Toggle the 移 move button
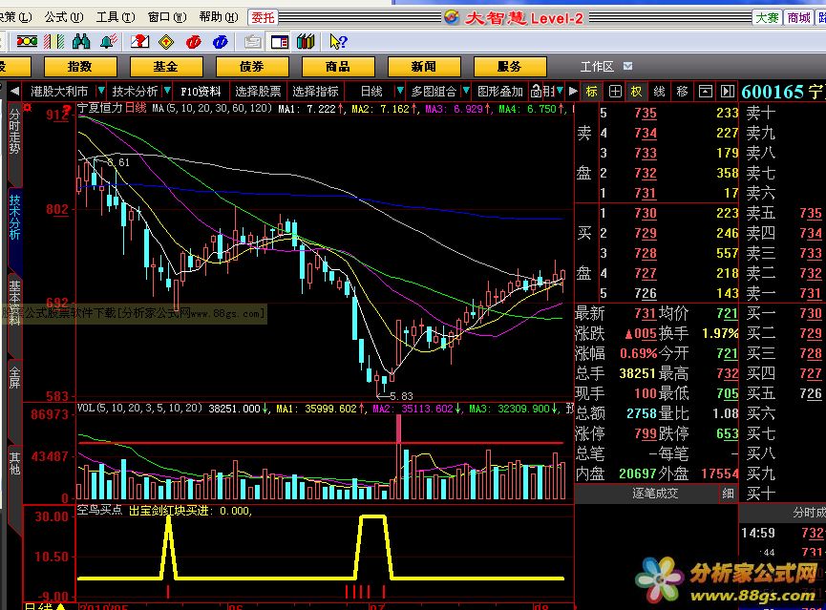 pos(682,92)
